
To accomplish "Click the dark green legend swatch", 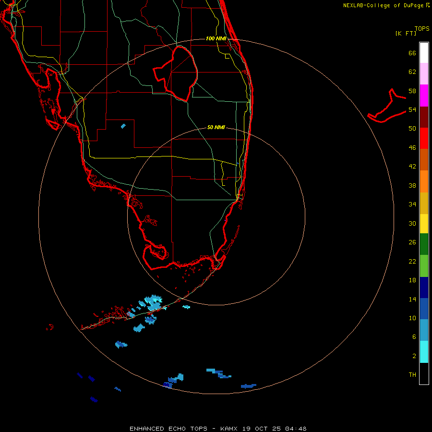I will 424,244.
